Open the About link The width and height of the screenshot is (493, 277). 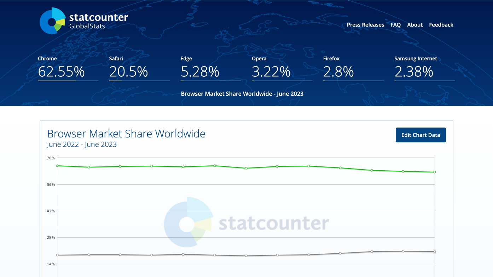tap(415, 25)
